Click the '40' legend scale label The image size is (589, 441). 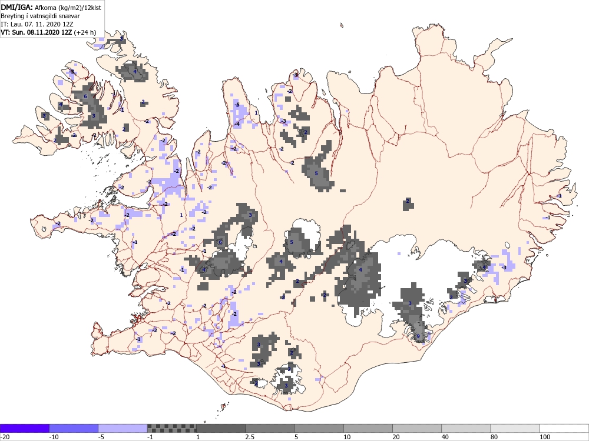pyautogui.click(x=445, y=437)
